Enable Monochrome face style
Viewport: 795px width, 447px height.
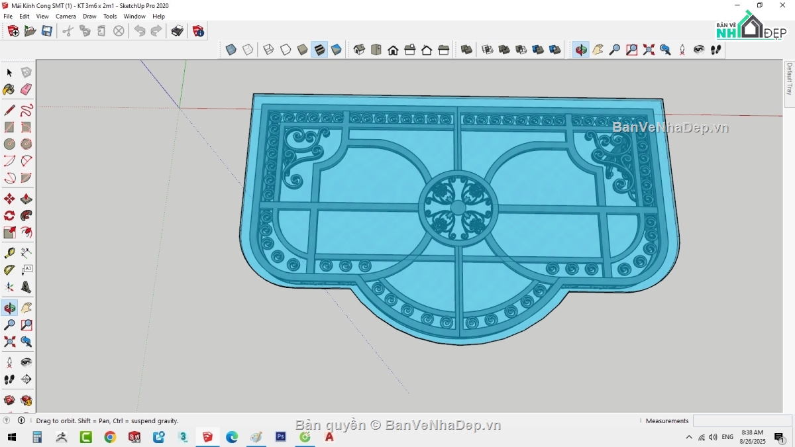click(x=337, y=50)
